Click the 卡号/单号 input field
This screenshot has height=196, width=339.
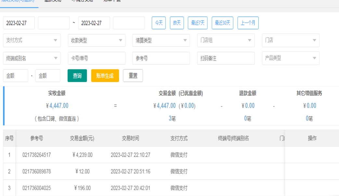click(x=96, y=58)
